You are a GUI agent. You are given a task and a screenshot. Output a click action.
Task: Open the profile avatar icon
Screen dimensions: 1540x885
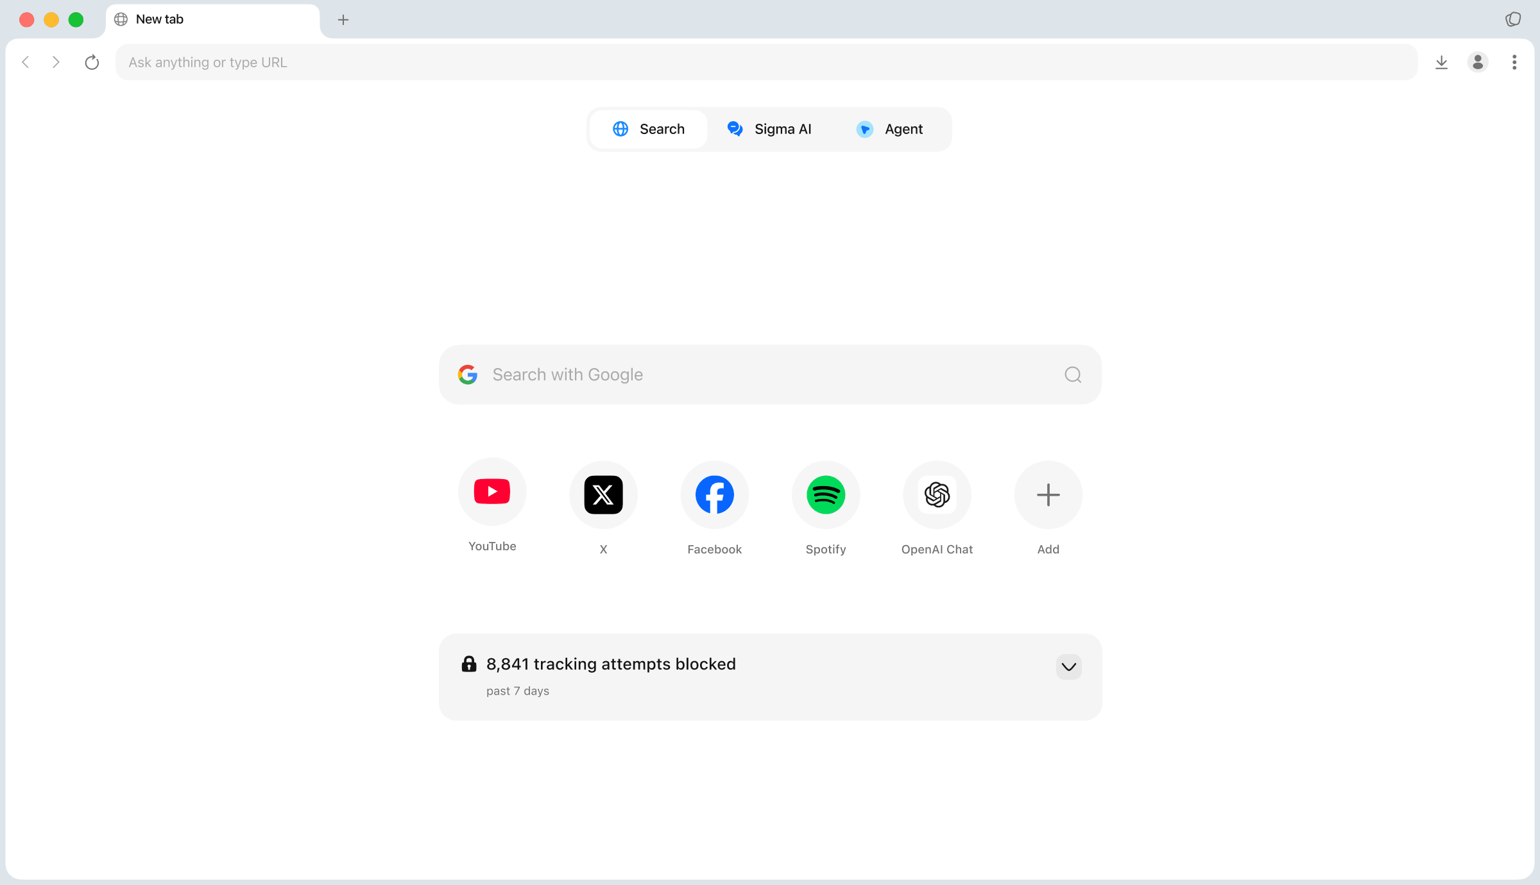1478,62
